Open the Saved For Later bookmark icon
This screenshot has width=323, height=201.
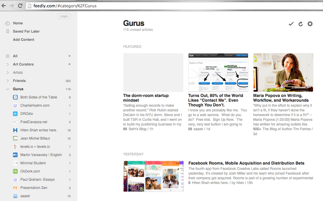[7, 31]
